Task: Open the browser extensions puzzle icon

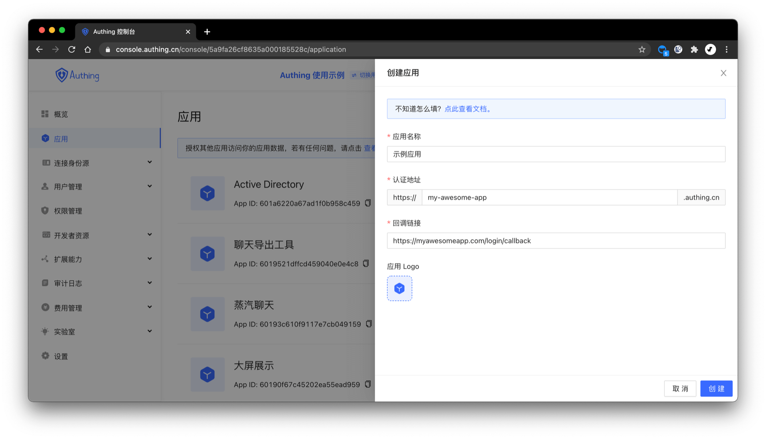Action: (694, 49)
